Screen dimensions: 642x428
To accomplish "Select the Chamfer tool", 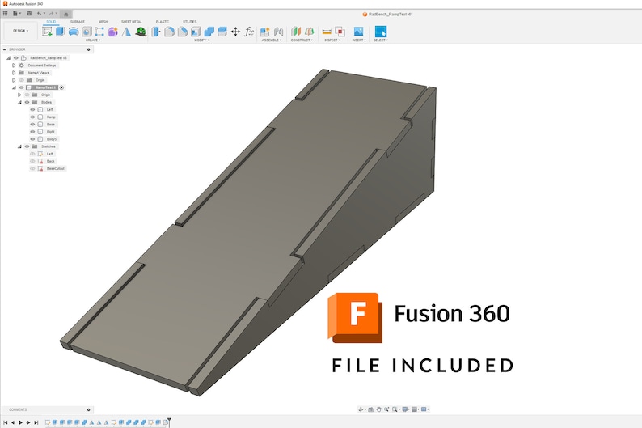I will [x=183, y=32].
